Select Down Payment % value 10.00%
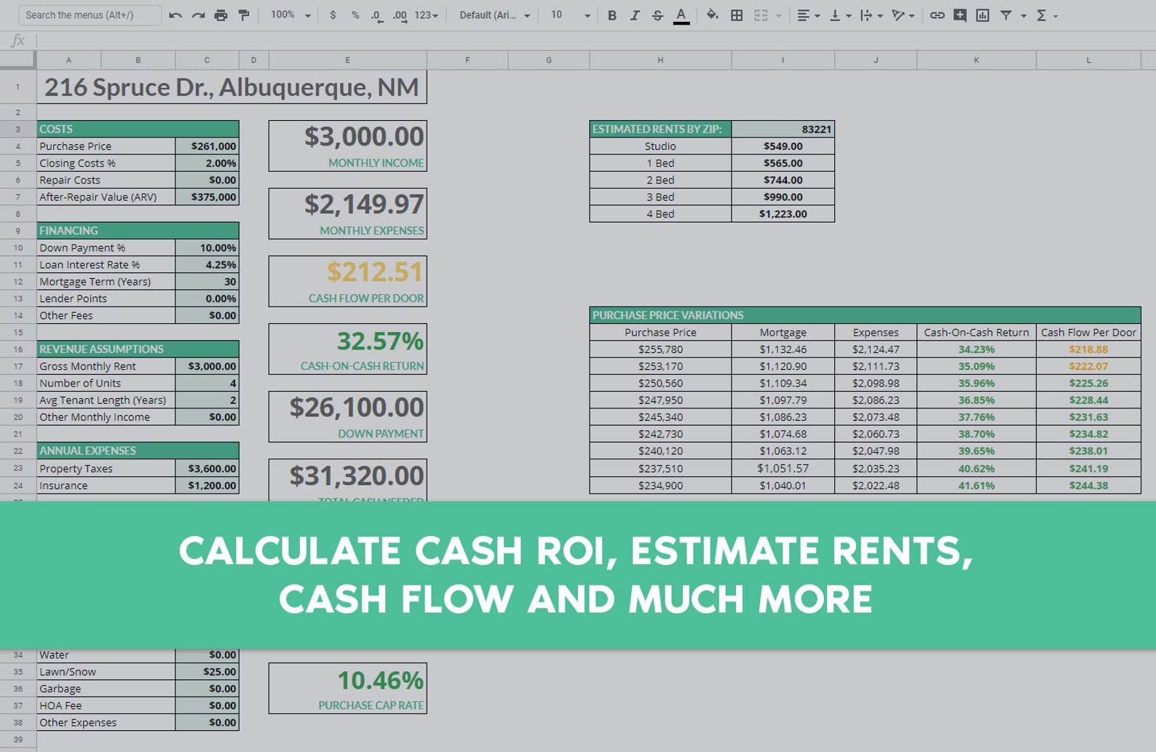Viewport: 1156px width, 752px height. click(x=207, y=248)
